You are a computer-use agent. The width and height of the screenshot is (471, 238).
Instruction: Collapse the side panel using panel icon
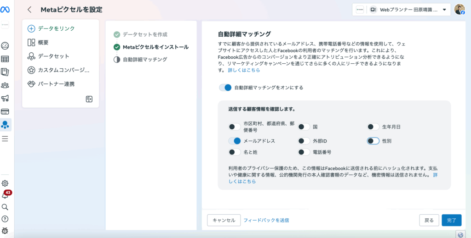click(89, 99)
